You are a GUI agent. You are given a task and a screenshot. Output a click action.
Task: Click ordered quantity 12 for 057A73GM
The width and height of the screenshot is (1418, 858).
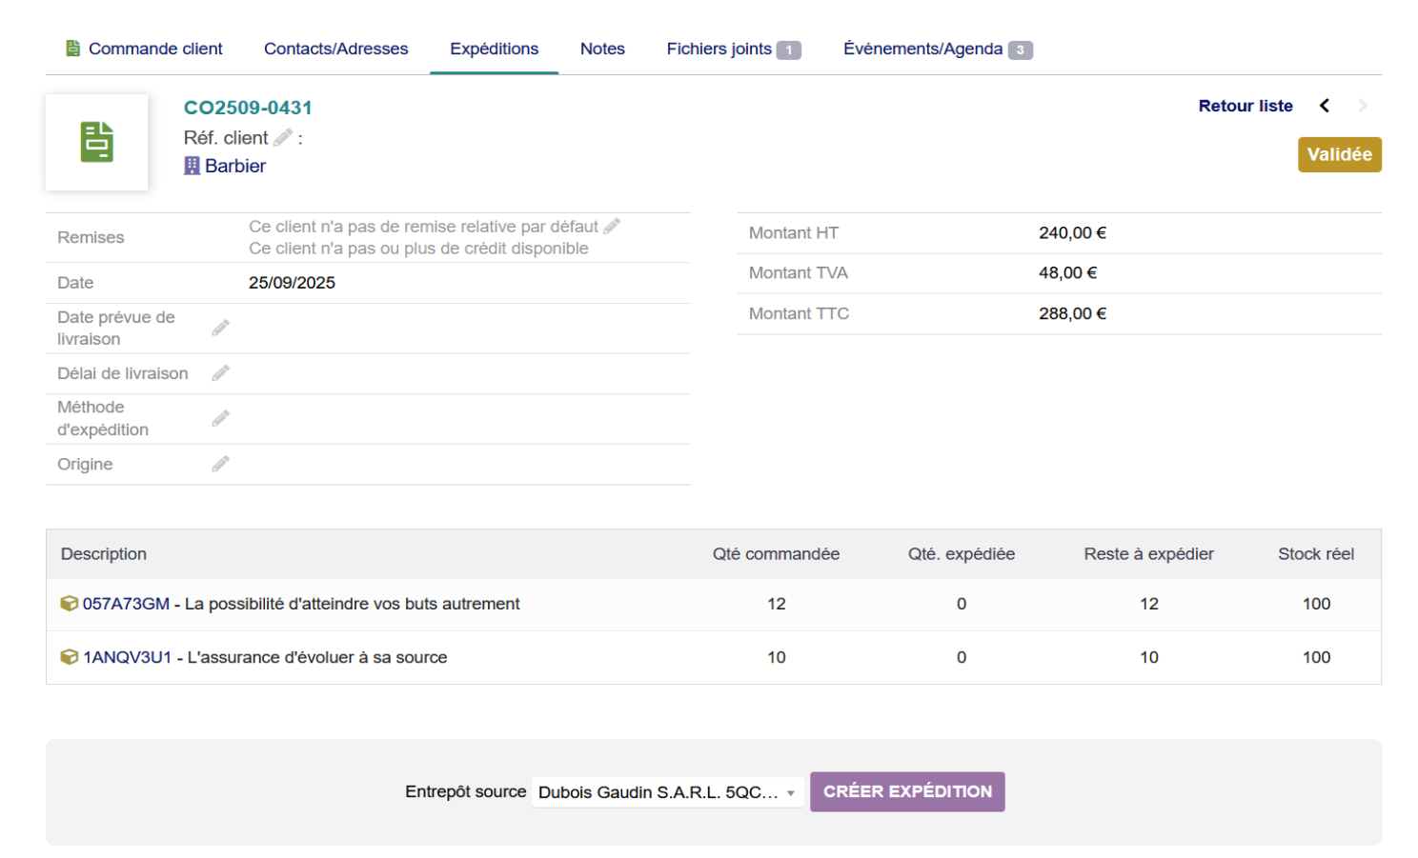(777, 604)
